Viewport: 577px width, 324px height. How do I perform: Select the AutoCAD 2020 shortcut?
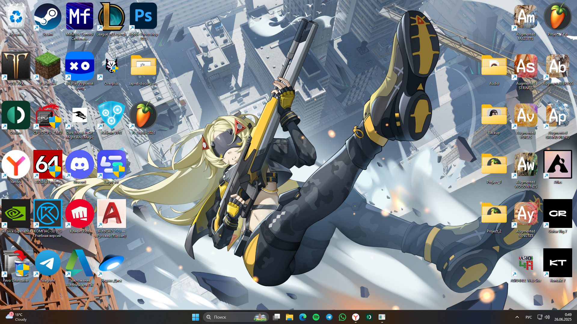(112, 219)
